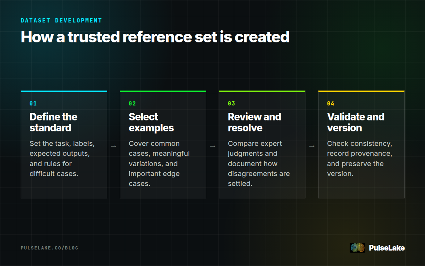Open the pulselake.co/blog link
Viewport: 425px width, 266px height.
coord(49,248)
